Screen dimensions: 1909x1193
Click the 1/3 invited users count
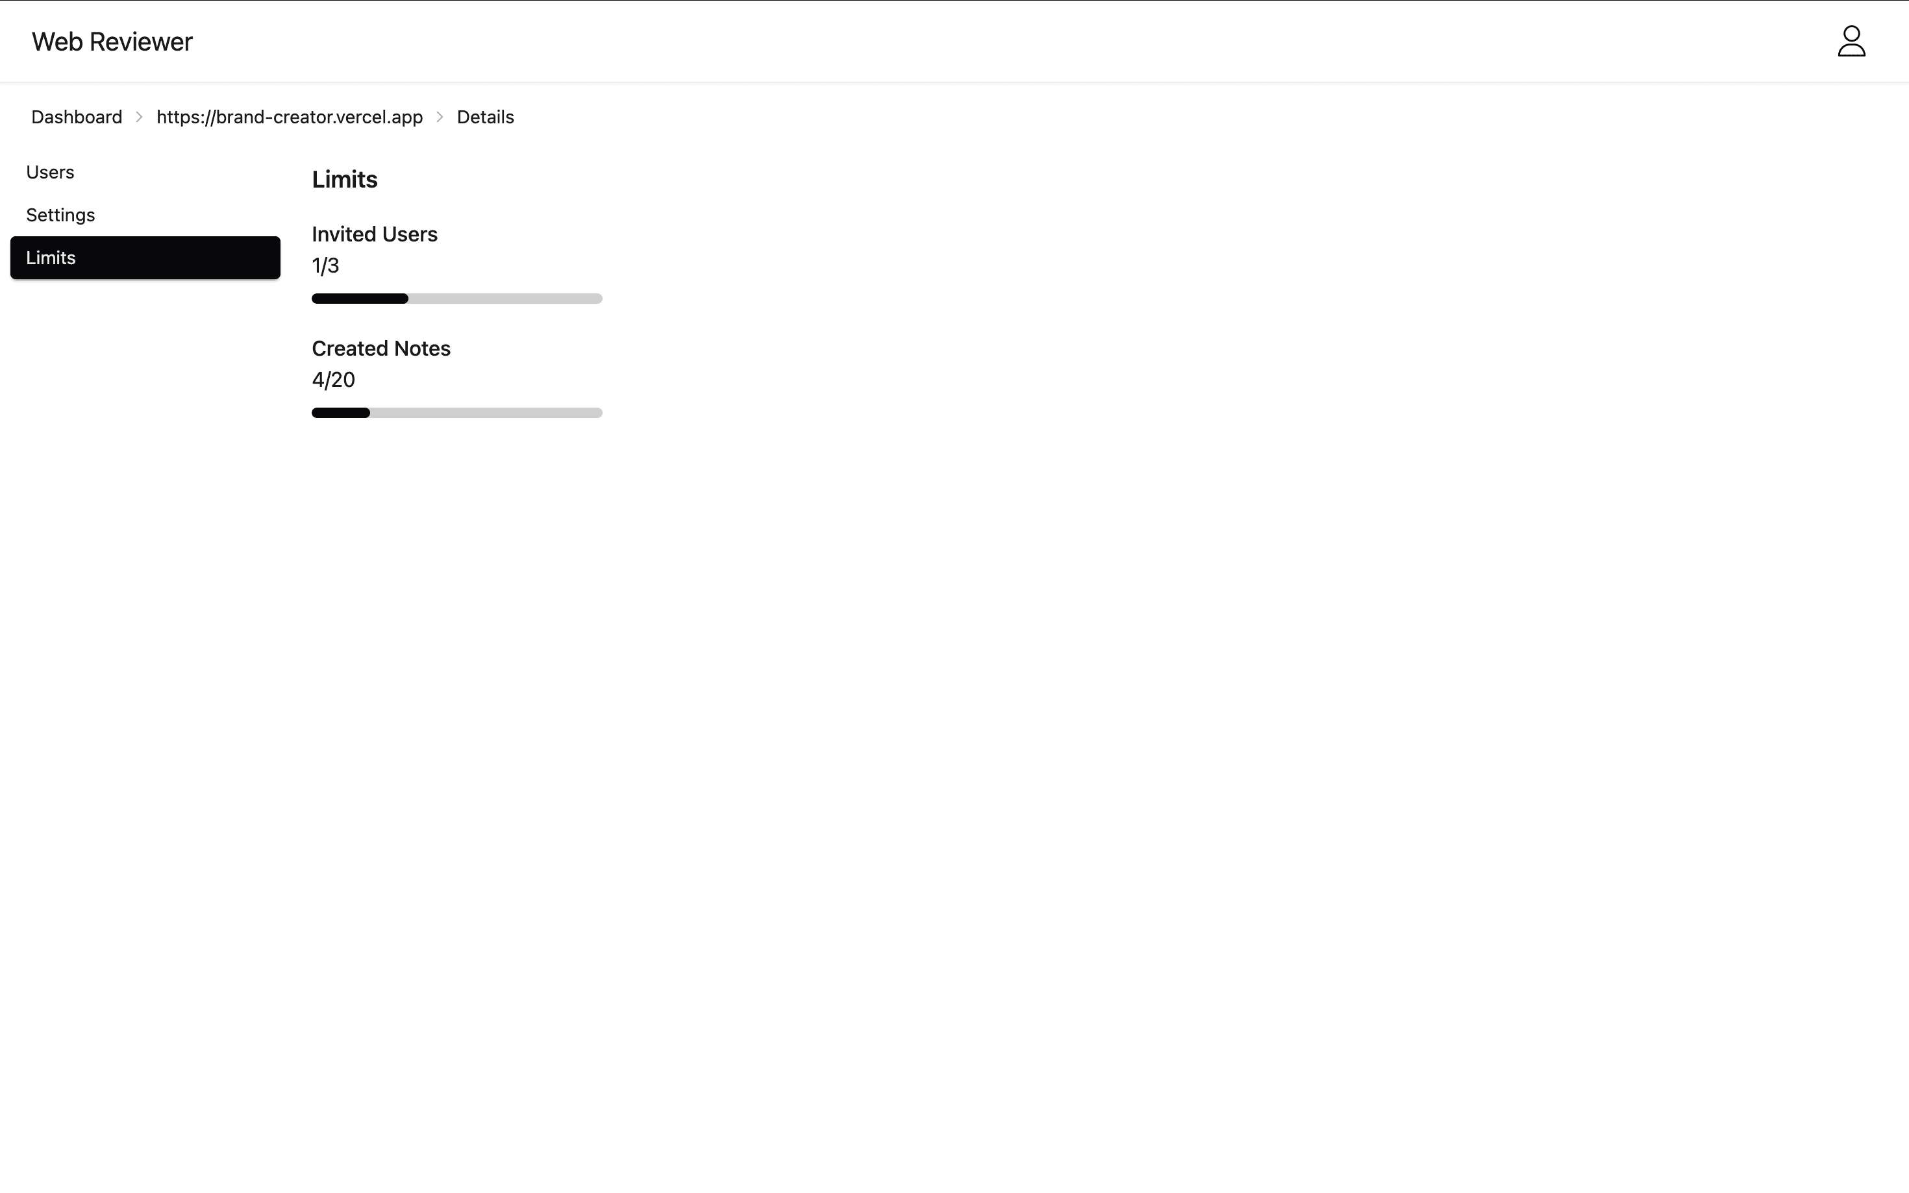(x=325, y=265)
